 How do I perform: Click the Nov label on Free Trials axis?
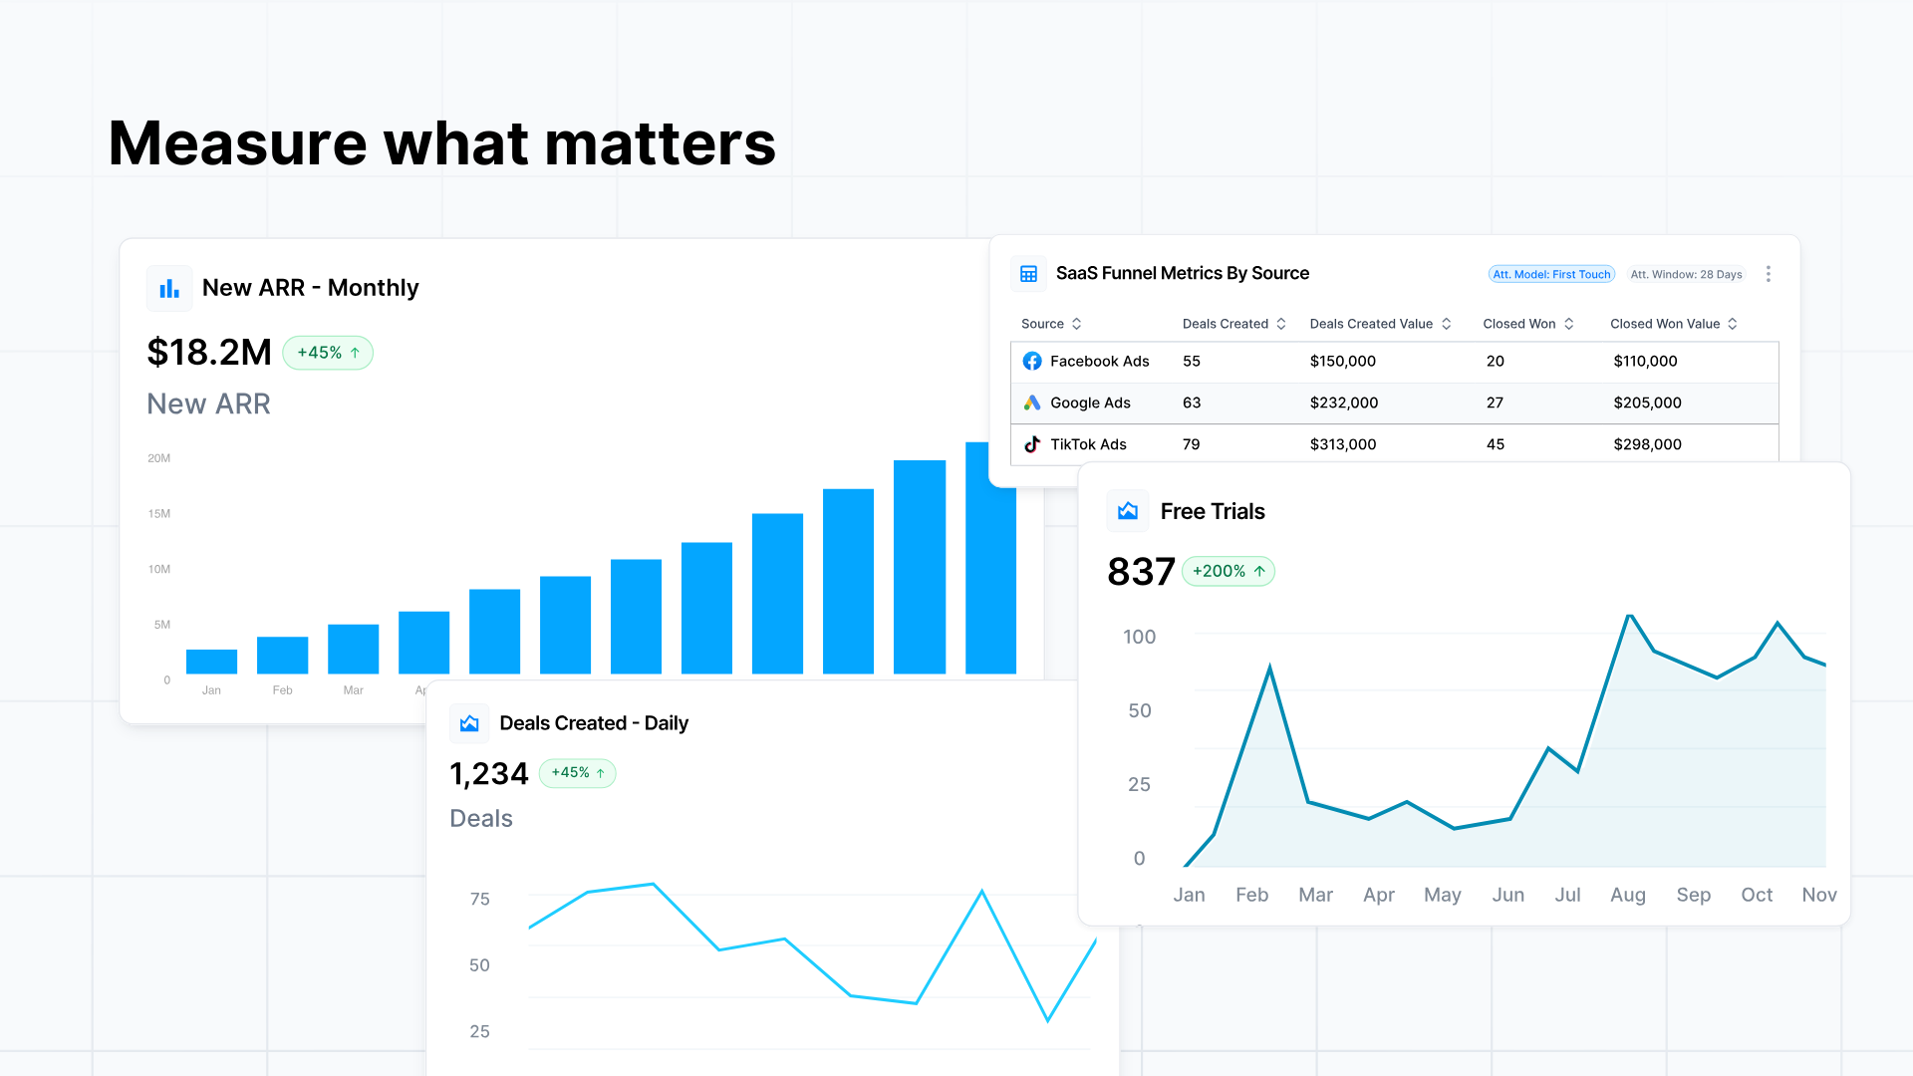tap(1819, 895)
